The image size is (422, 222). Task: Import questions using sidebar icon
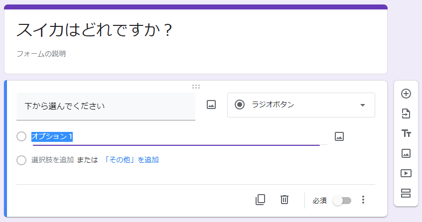[406, 113]
